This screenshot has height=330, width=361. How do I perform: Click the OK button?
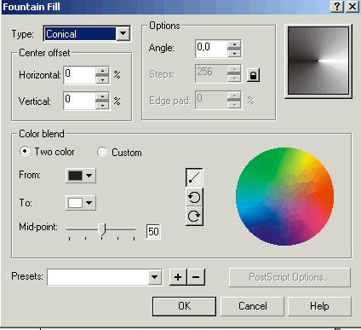coord(184,306)
